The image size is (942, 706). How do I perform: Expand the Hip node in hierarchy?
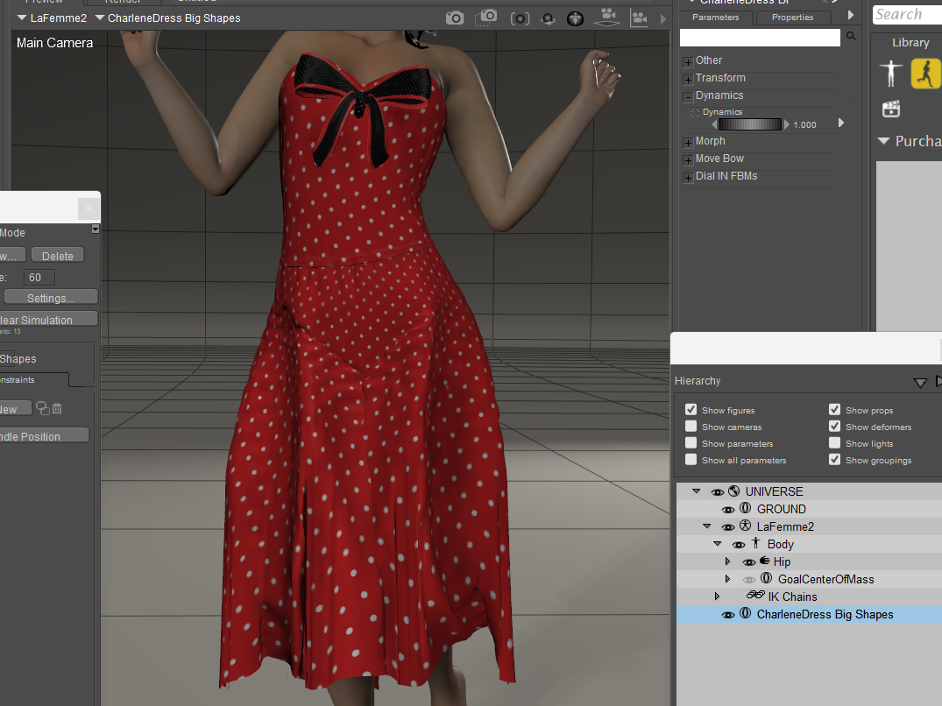point(727,561)
